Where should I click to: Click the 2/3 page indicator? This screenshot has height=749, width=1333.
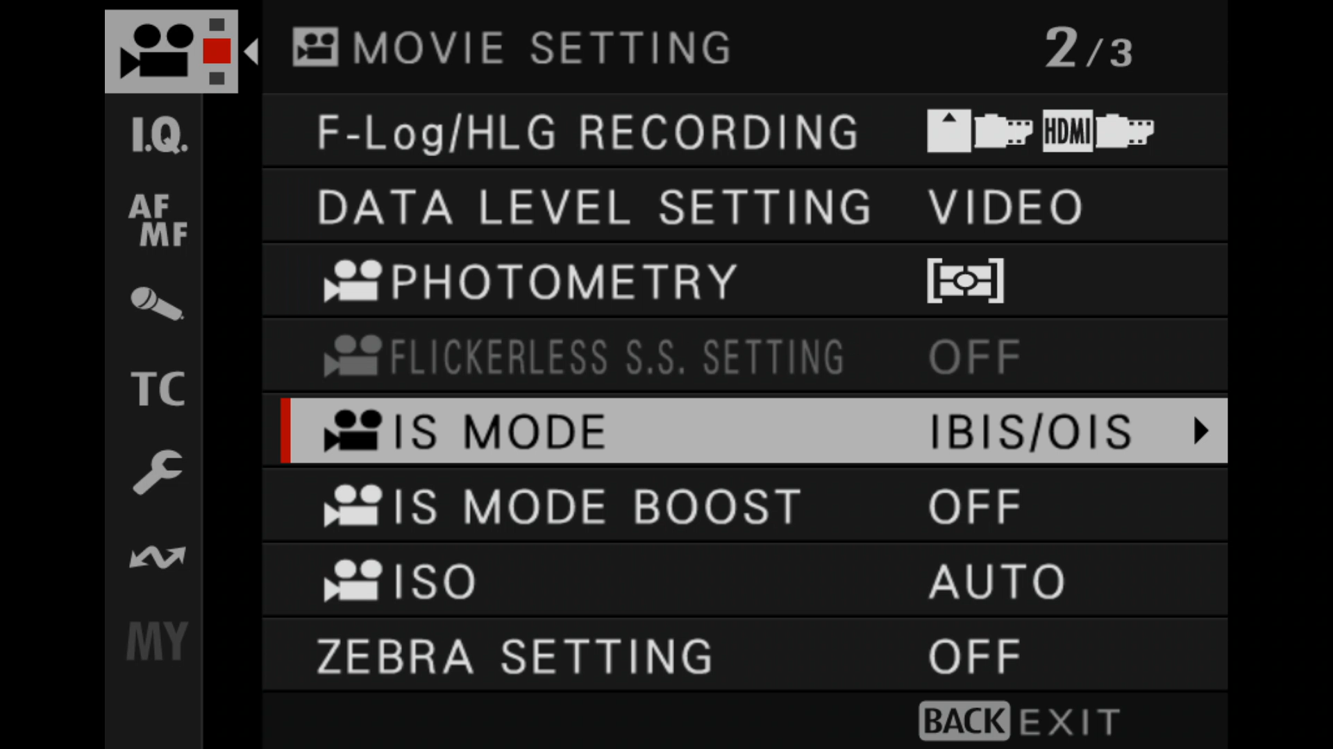(1089, 49)
